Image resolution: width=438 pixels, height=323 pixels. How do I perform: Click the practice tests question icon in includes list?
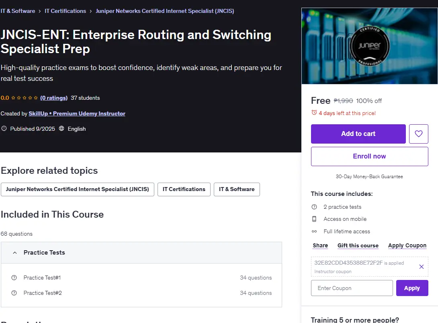tap(314, 207)
